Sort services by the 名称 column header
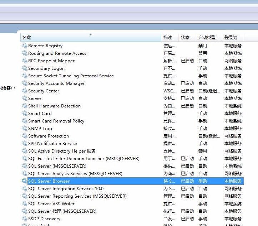The image size is (258, 226). [91, 37]
